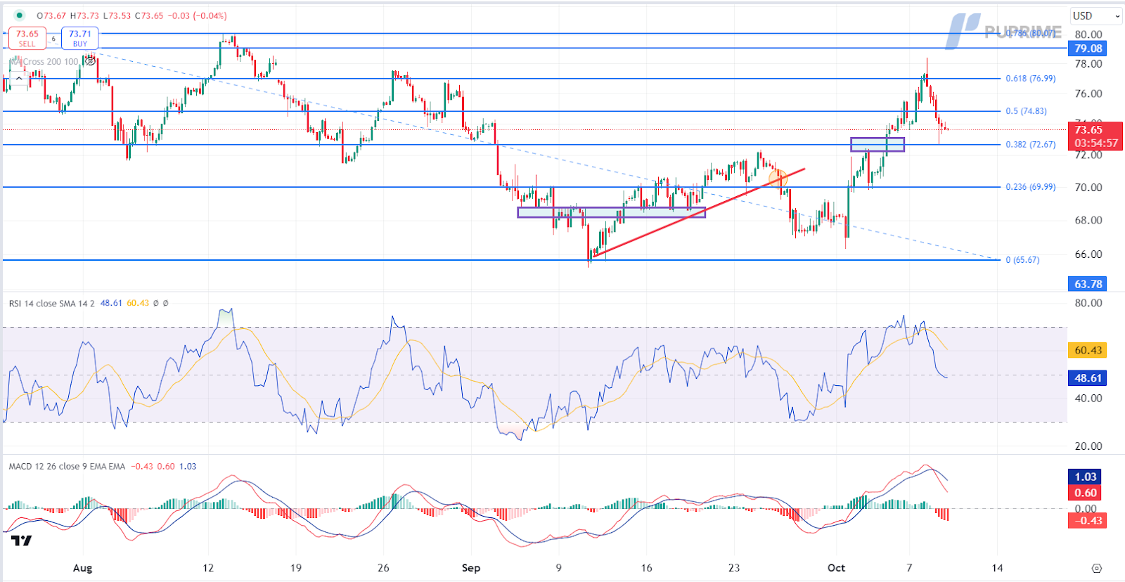Click the orange 60.43 RSI axis label
Screen dimensions: 1125x582
click(1087, 350)
